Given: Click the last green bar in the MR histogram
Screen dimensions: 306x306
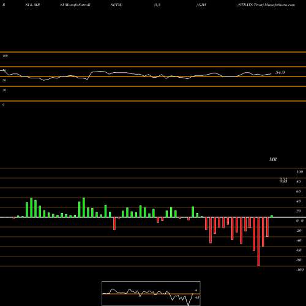Looking at the screenshot, I should (272, 216).
